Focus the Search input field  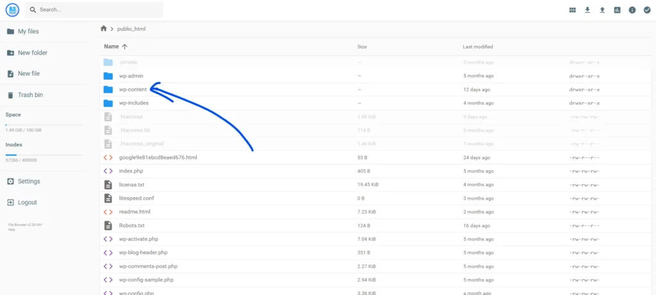pyautogui.click(x=94, y=10)
